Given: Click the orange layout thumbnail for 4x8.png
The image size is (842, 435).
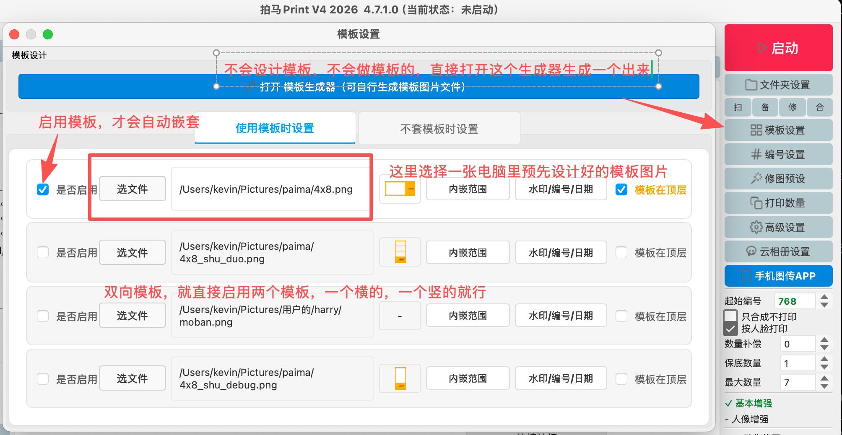Looking at the screenshot, I should click(x=400, y=189).
